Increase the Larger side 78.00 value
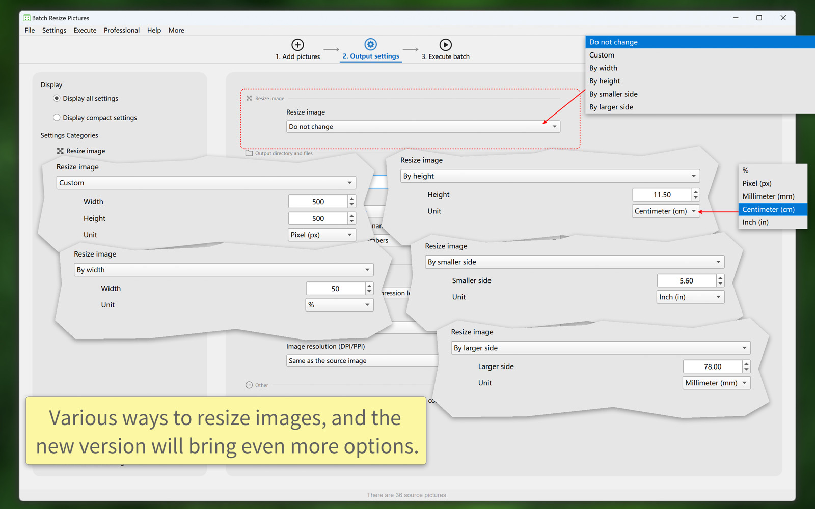 (746, 363)
